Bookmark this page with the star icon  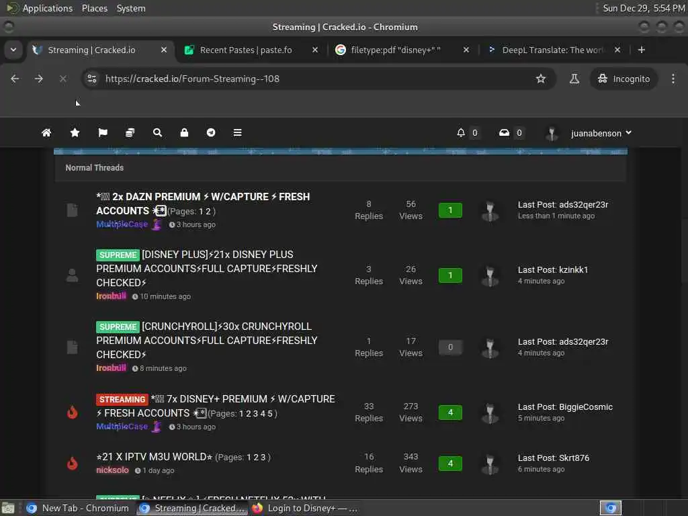[x=541, y=79]
